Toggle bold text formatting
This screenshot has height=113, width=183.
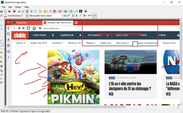point(77,16)
